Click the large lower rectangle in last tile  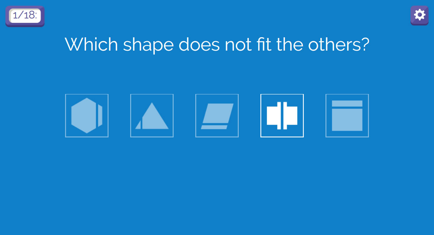pos(347,120)
